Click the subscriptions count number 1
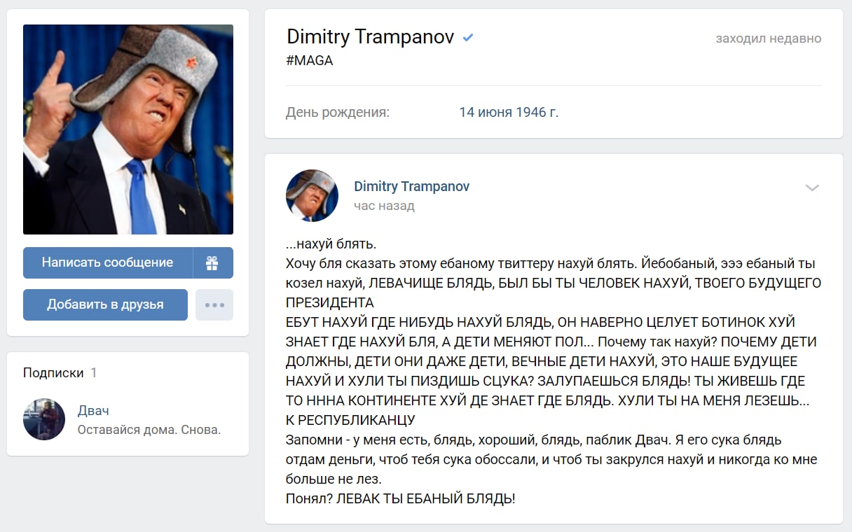 point(94,373)
